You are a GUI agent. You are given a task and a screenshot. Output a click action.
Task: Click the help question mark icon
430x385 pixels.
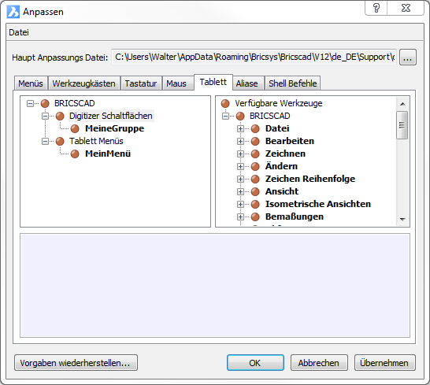point(376,8)
